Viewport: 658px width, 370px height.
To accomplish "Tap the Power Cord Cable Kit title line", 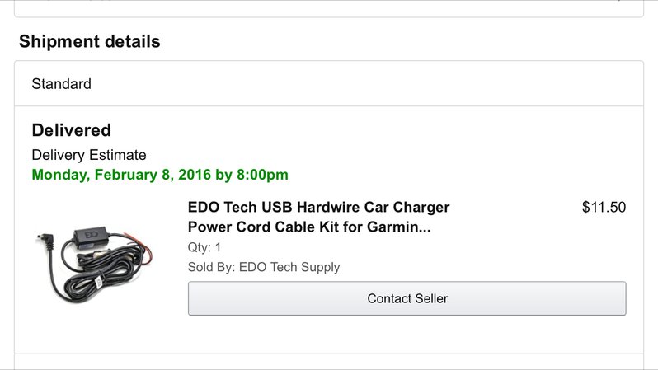I will pyautogui.click(x=309, y=227).
